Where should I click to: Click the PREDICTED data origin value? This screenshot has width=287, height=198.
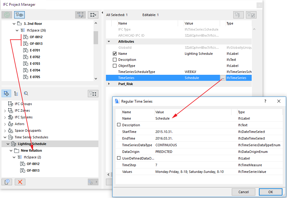164,152
